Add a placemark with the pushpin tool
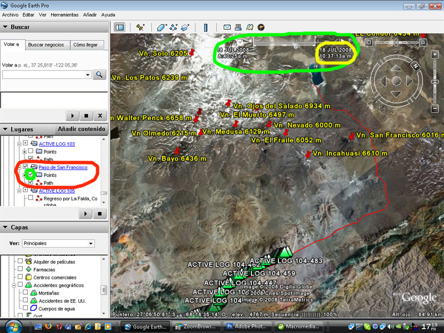Viewport: 444px width, 333px height. click(140, 27)
